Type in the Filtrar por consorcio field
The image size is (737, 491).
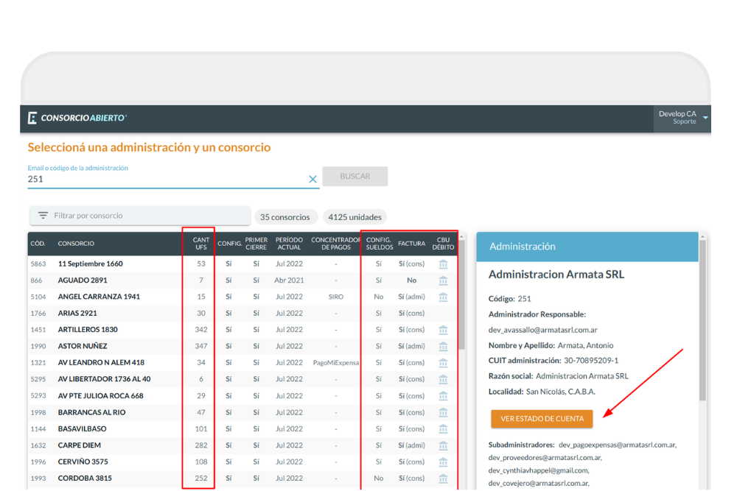tap(147, 216)
